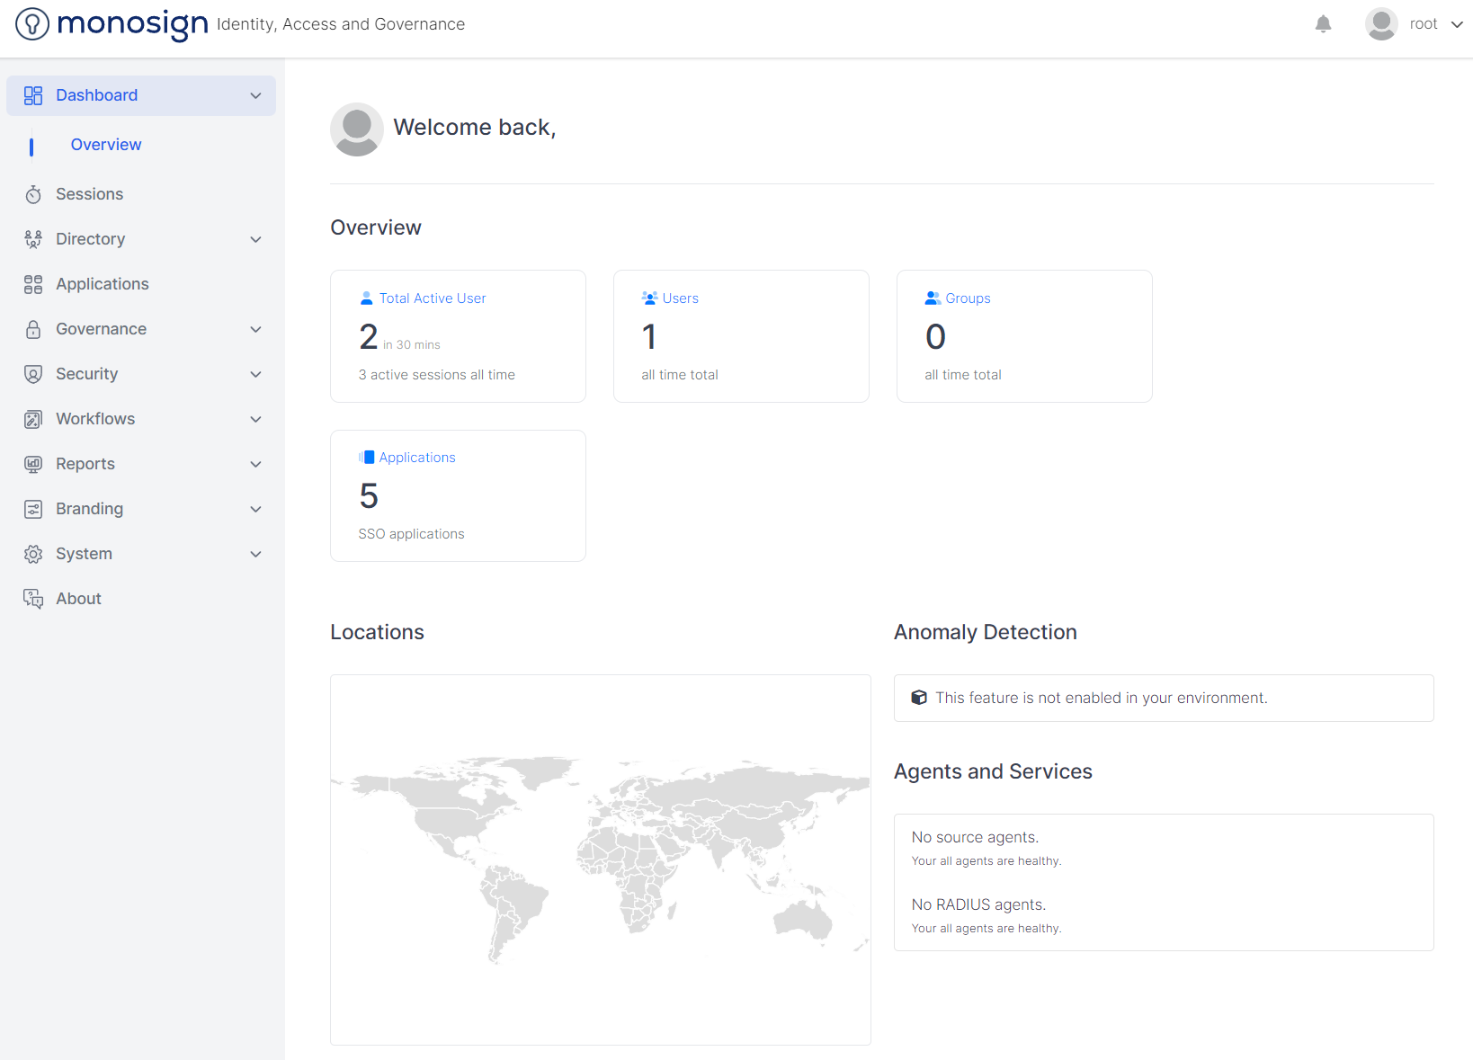Screen dimensions: 1473x1060
Task: Open the Workflows menu item
Action: (x=95, y=419)
